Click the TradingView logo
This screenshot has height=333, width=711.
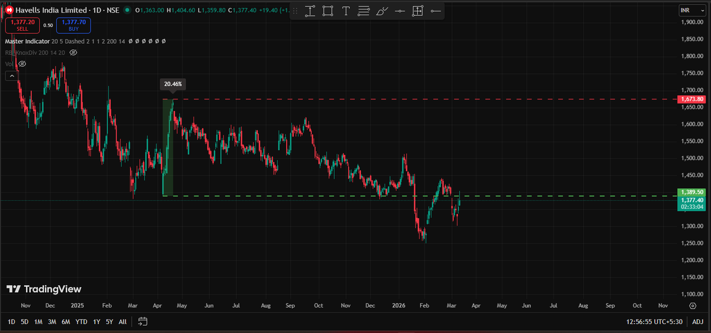(44, 289)
